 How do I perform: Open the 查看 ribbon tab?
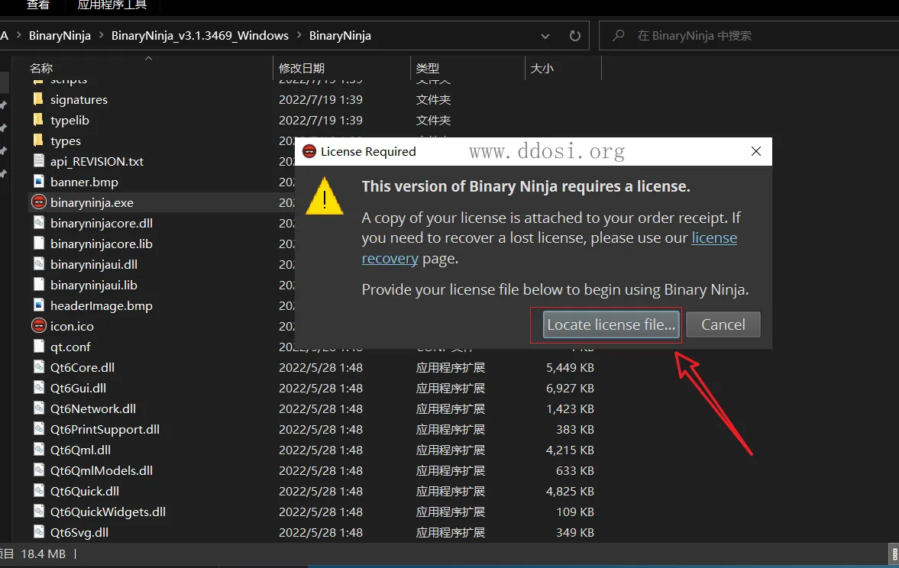point(38,5)
